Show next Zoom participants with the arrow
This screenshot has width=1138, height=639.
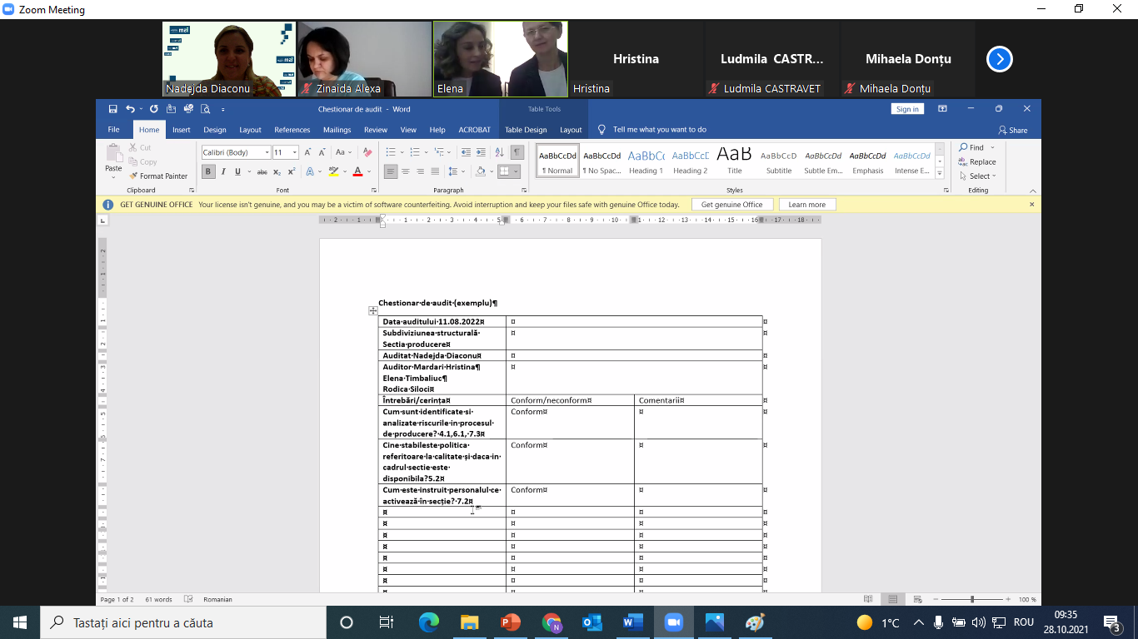(x=1000, y=59)
